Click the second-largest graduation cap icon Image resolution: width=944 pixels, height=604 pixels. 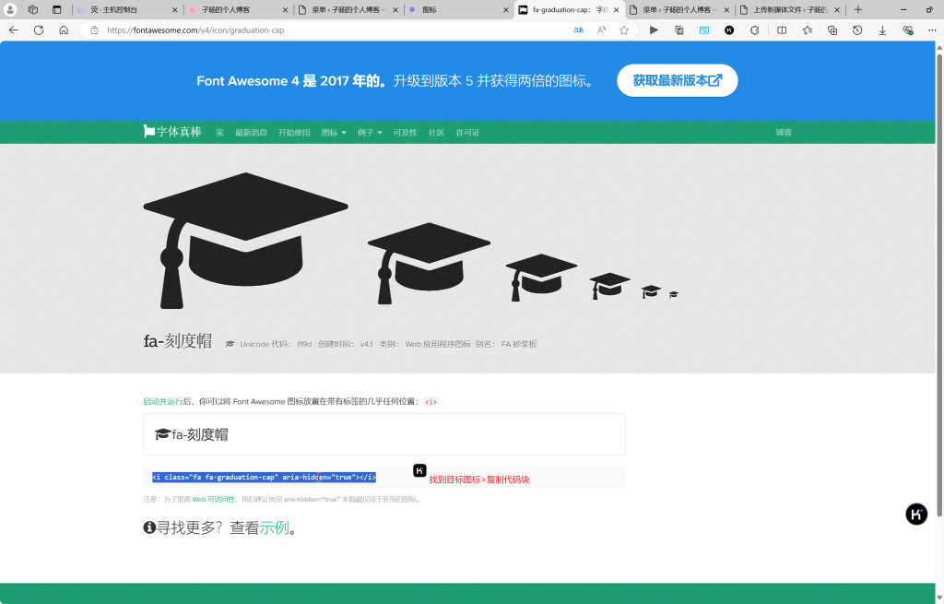pos(429,263)
